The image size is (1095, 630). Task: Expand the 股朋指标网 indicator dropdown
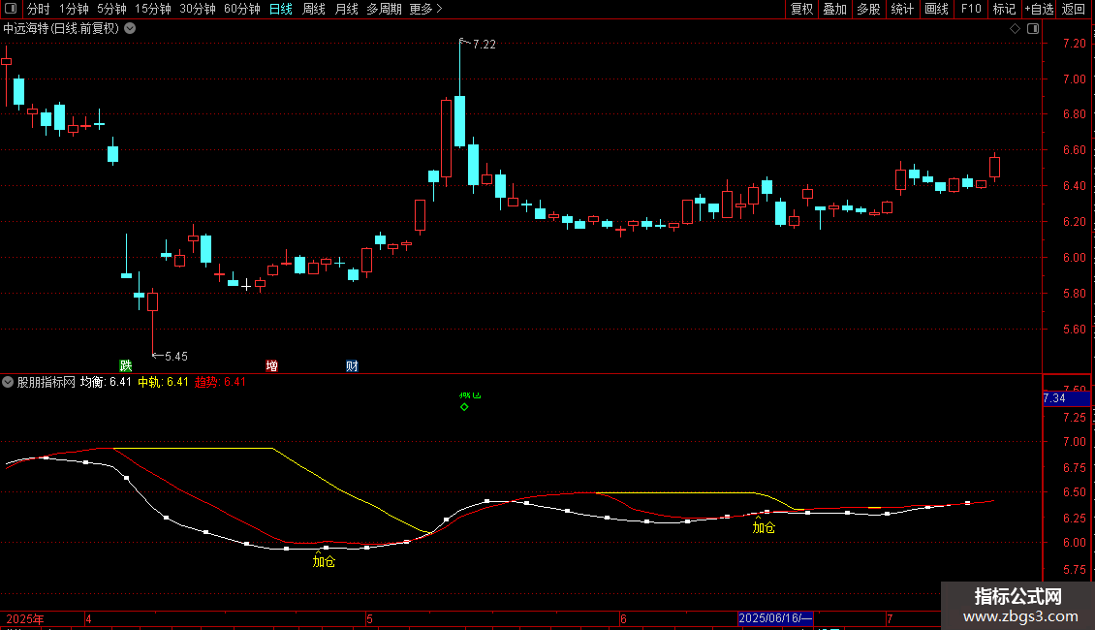tap(8, 382)
